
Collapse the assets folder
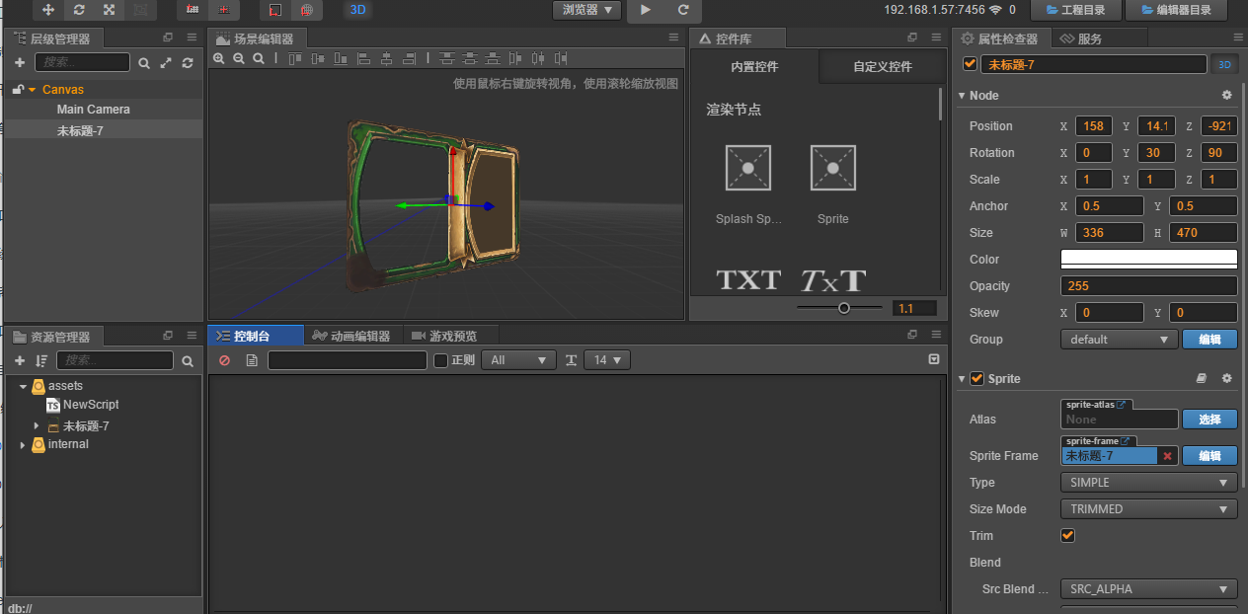pos(23,387)
